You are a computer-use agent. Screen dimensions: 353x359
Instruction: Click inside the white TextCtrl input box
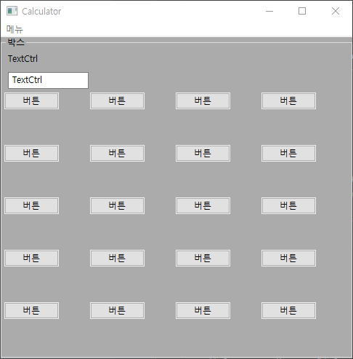(48, 80)
